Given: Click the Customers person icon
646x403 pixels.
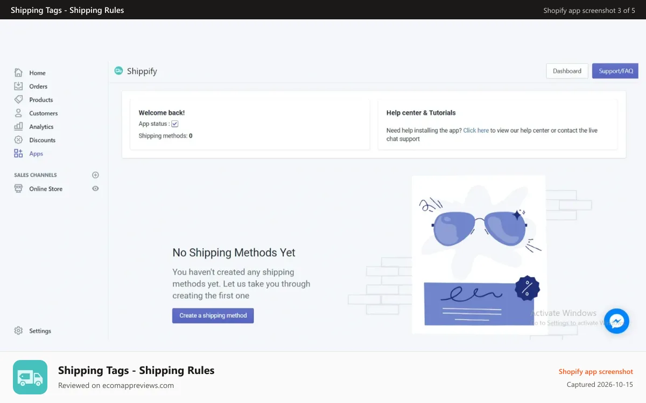Looking at the screenshot, I should [18, 113].
